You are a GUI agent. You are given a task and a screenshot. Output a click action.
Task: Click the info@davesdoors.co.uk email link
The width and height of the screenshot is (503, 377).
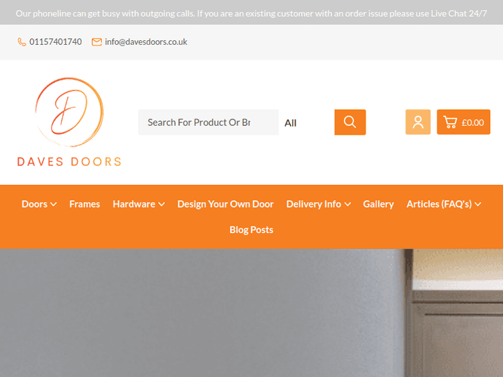click(x=146, y=42)
